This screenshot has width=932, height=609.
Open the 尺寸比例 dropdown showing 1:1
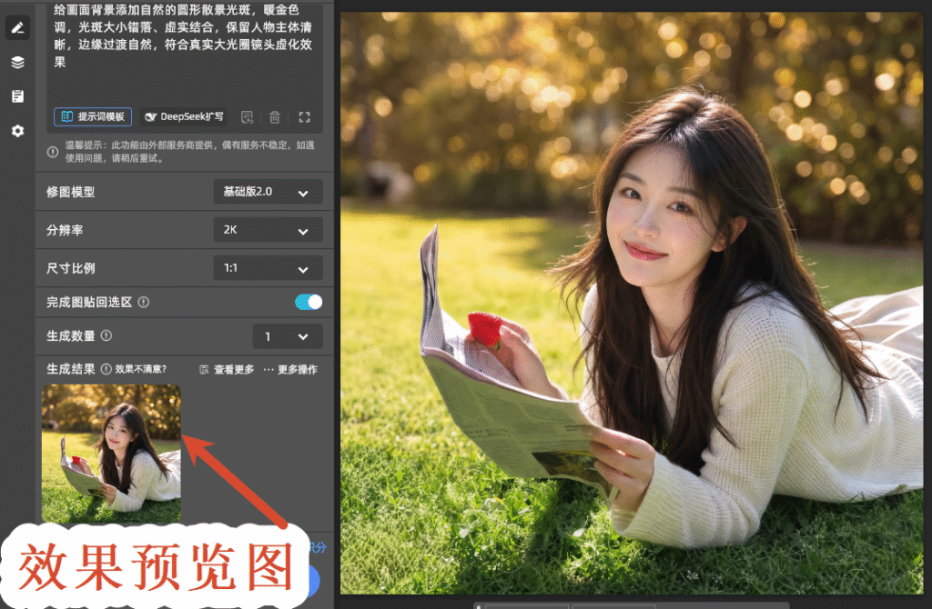pos(268,268)
